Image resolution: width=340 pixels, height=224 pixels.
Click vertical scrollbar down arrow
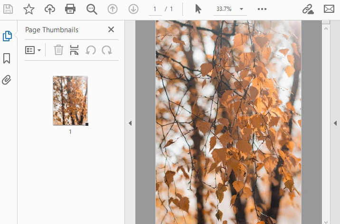326,222
